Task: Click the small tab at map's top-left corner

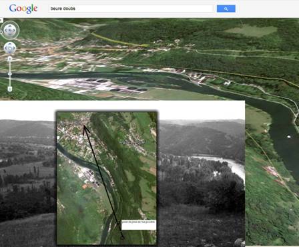Action: (x=1, y=21)
